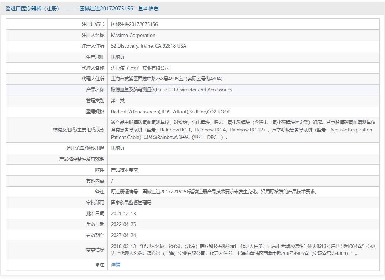Click approving department 国家药品监督管理局

coord(131,203)
